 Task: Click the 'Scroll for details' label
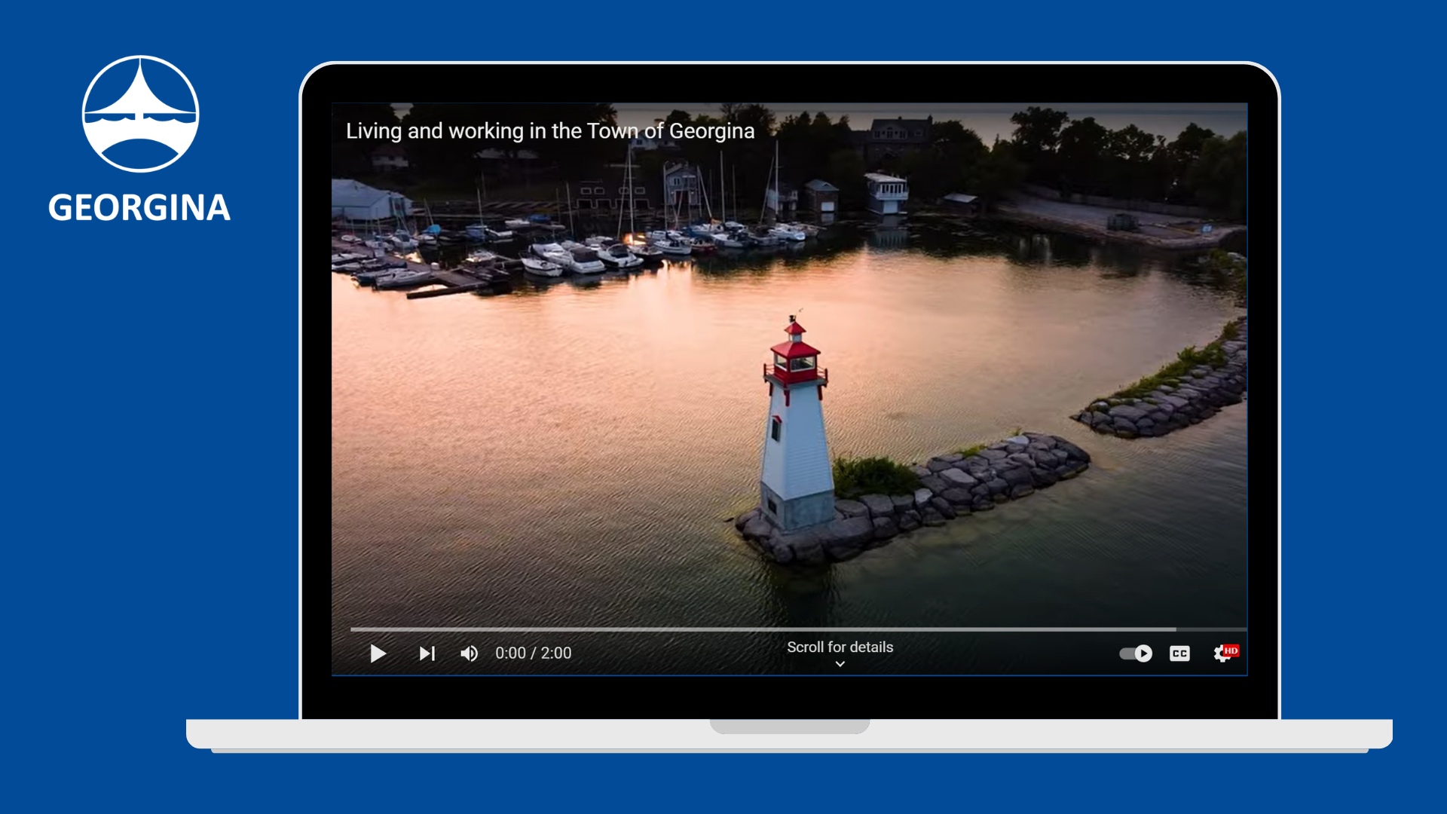coord(840,647)
